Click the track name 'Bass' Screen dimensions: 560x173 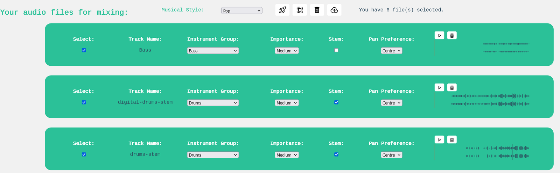[145, 50]
